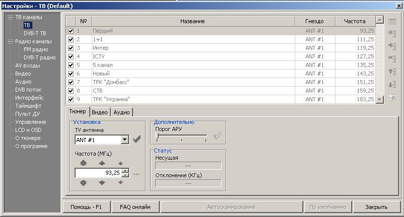Click the insert channel arrow icon
The width and height of the screenshot is (404, 217).
pos(392,46)
